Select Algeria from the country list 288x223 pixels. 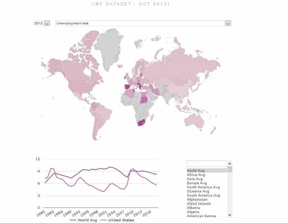pyautogui.click(x=194, y=212)
